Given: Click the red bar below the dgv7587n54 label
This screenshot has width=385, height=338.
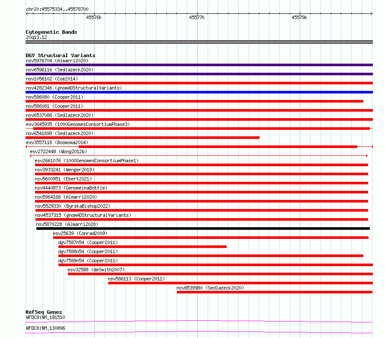Looking at the screenshot, I should (142, 247).
